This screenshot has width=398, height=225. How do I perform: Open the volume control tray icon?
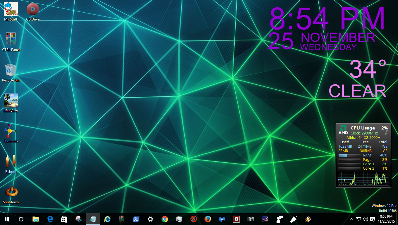tap(366, 219)
